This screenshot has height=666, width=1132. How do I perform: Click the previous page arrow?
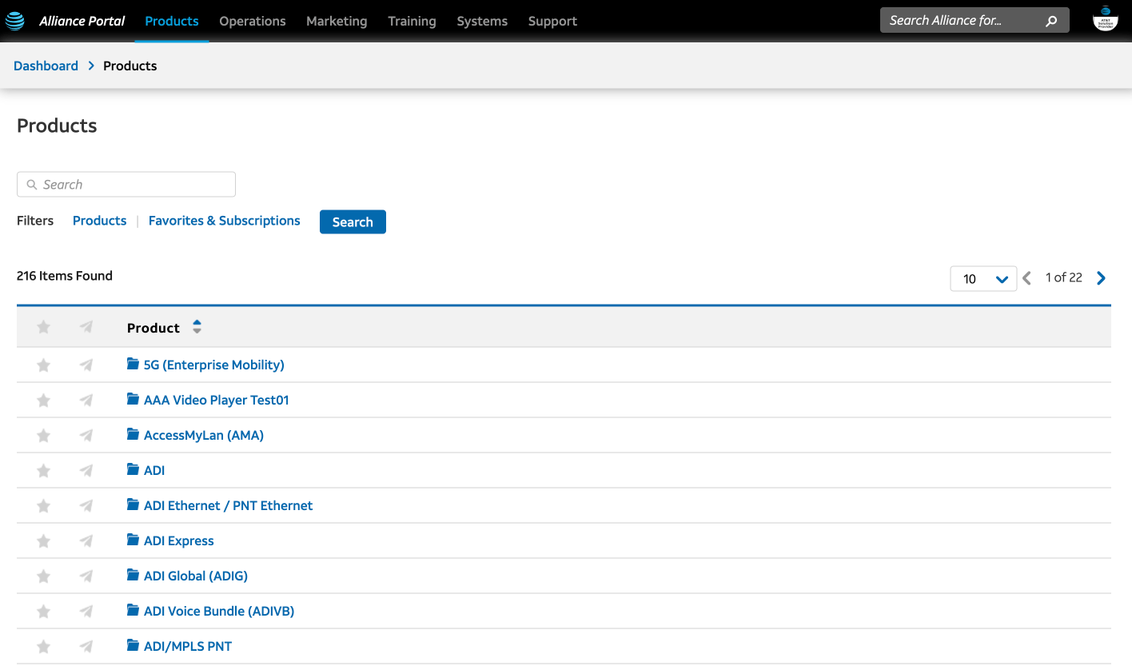[x=1027, y=278]
